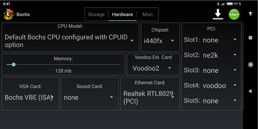Tap the battery status icon

point(230,4)
